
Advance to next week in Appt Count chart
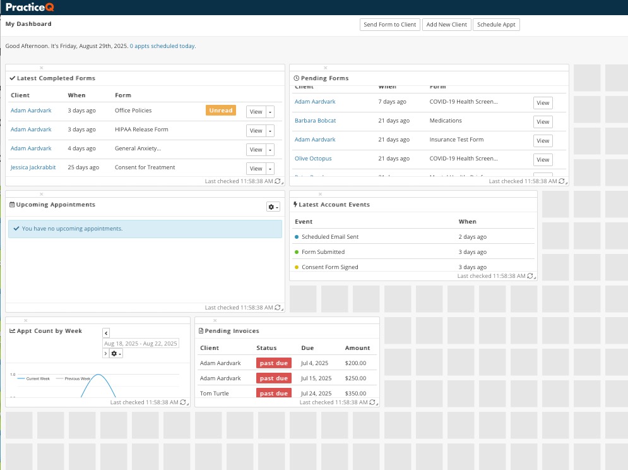click(105, 354)
